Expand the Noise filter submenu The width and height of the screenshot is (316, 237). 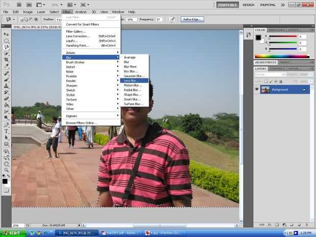pyautogui.click(x=91, y=71)
